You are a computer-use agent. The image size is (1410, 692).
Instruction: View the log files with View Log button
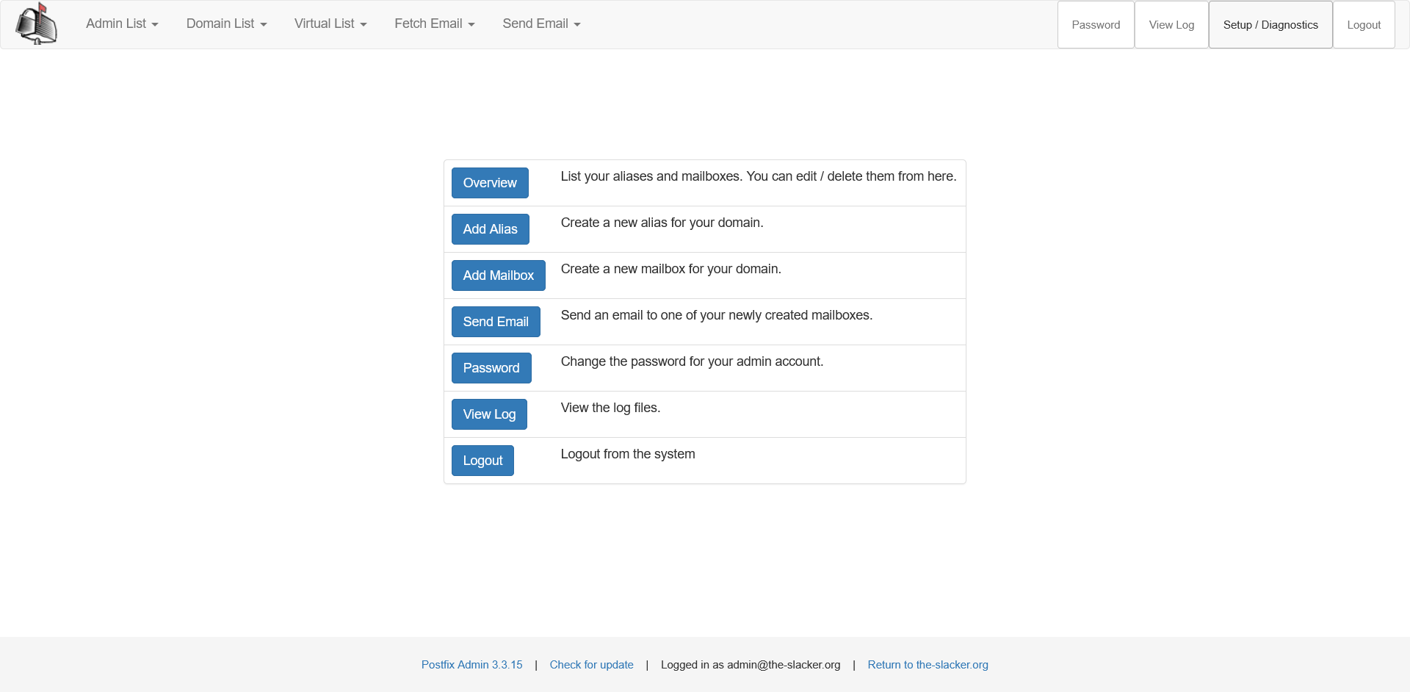tap(489, 414)
